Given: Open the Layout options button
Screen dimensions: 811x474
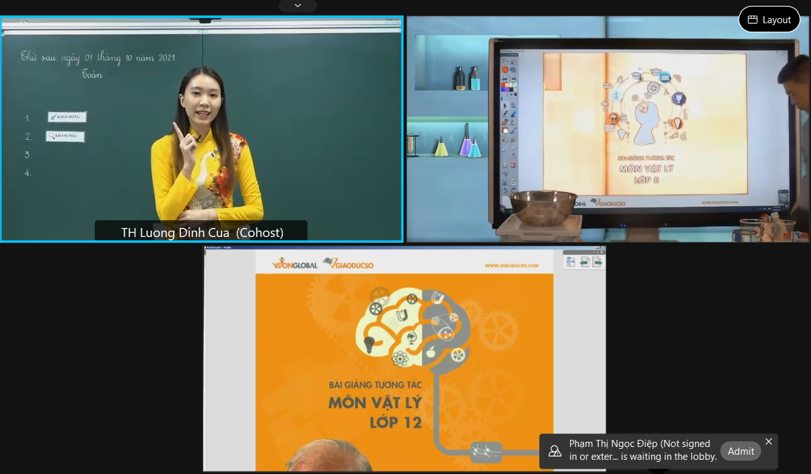Looking at the screenshot, I should coord(769,19).
